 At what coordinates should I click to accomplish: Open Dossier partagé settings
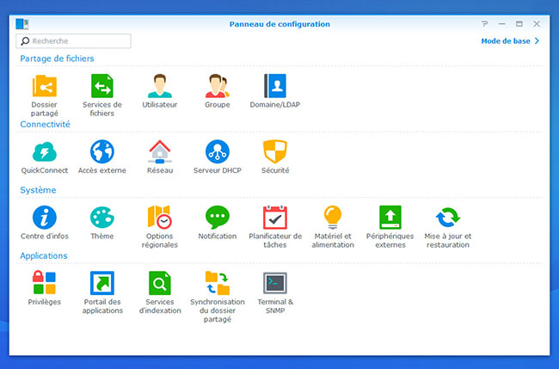coord(44,86)
